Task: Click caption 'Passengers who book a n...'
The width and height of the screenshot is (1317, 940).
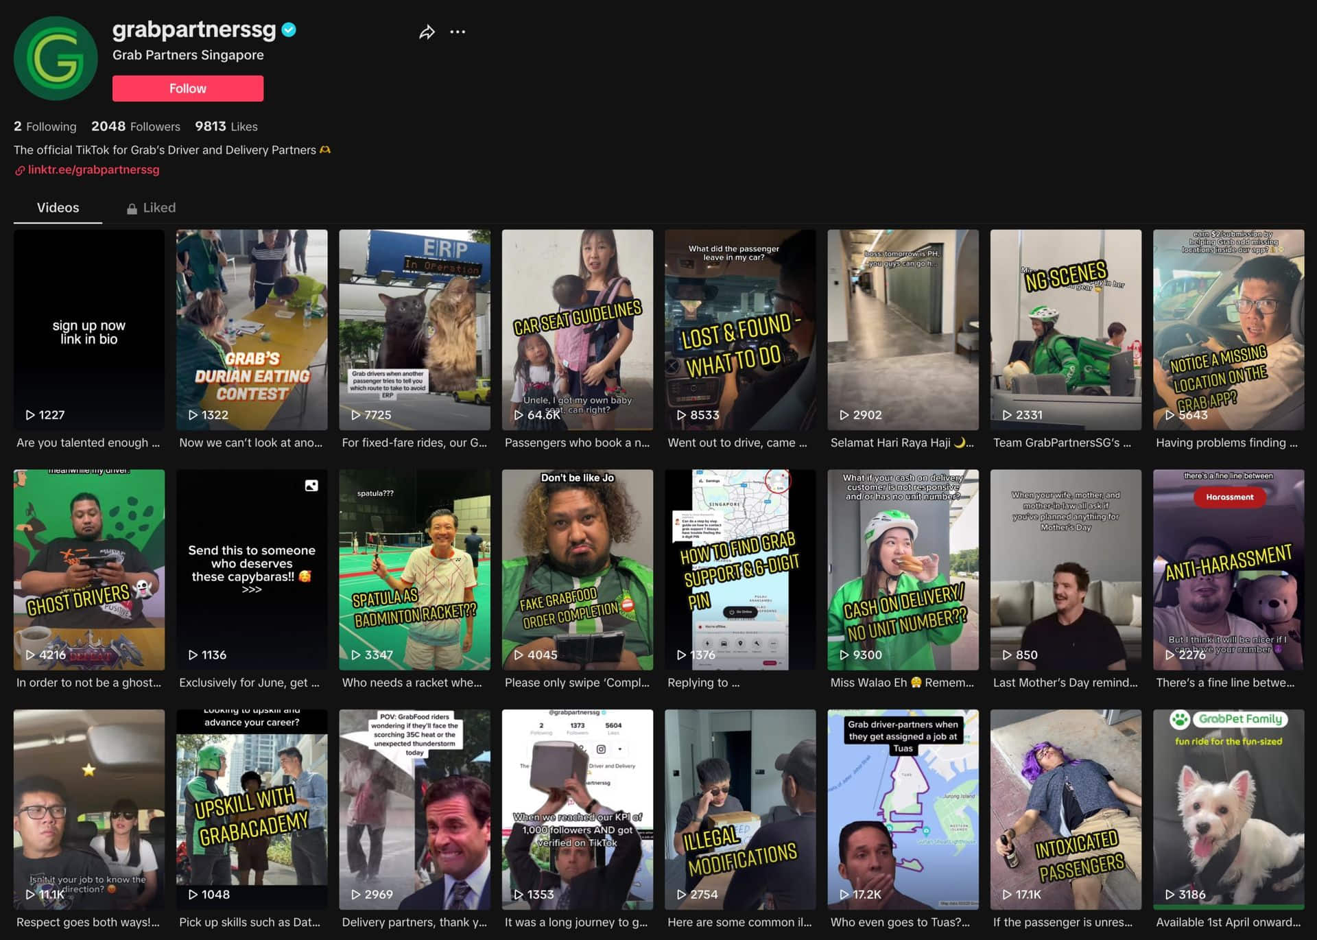Action: coord(577,443)
